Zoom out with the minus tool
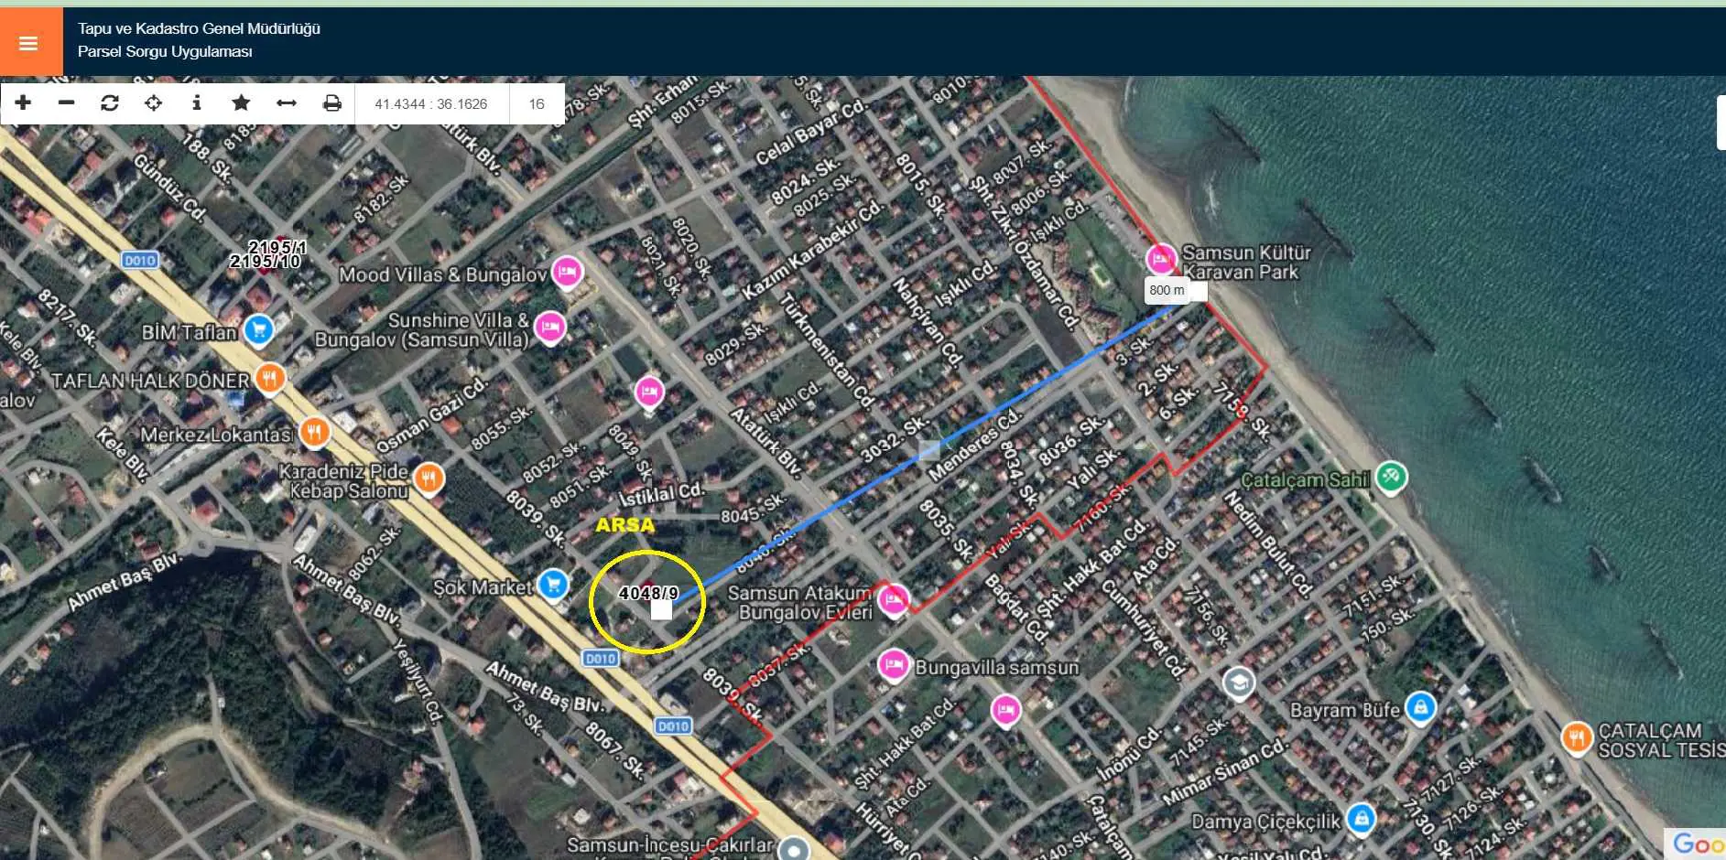Screen dimensions: 1726x860 66,103
